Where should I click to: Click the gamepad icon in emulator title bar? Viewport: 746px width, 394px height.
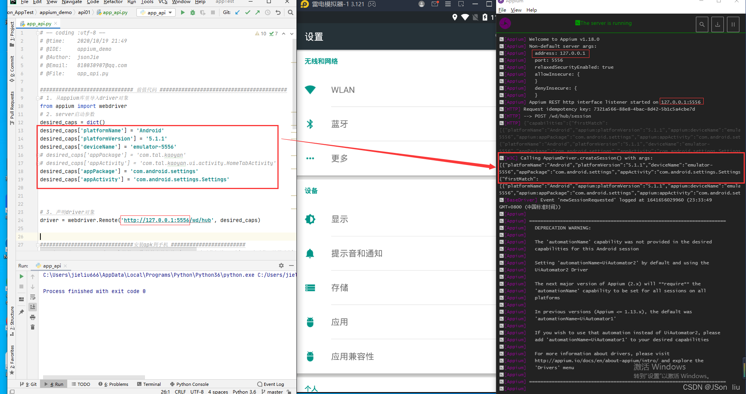372,4
